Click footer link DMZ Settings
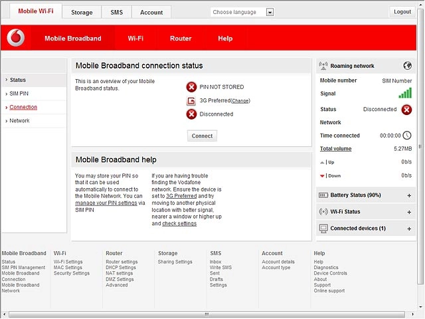The image size is (425, 319). pyautogui.click(x=120, y=279)
